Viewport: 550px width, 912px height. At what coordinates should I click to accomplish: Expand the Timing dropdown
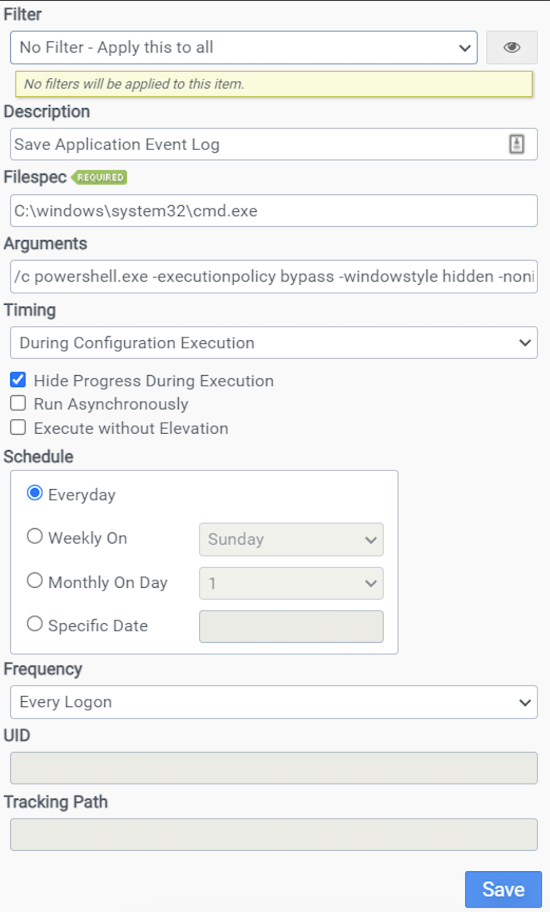pyautogui.click(x=274, y=343)
